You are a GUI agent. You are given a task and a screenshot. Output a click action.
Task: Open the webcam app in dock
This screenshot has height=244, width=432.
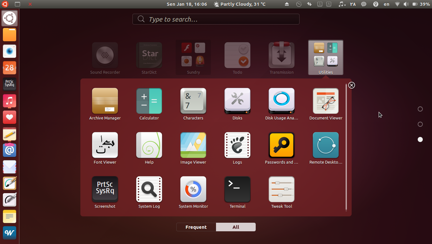(x=10, y=51)
